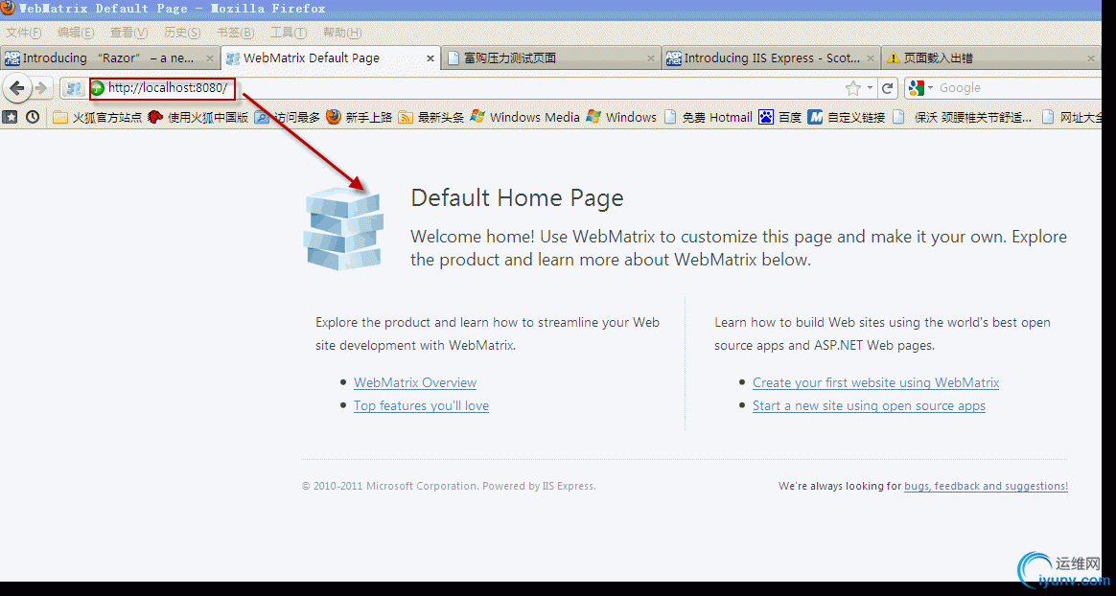This screenshot has width=1116, height=596.
Task: Close the WebMatrix Default Page tab
Action: pyautogui.click(x=430, y=58)
